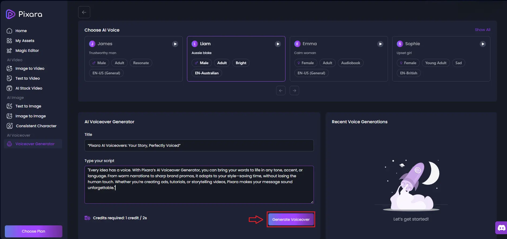Focus the Title input field
The height and width of the screenshot is (239, 507).
point(199,145)
